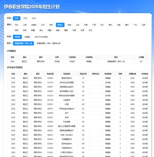Click 医学检验技术 major name cell
Screen dimensions: 154x157
pos(67,144)
